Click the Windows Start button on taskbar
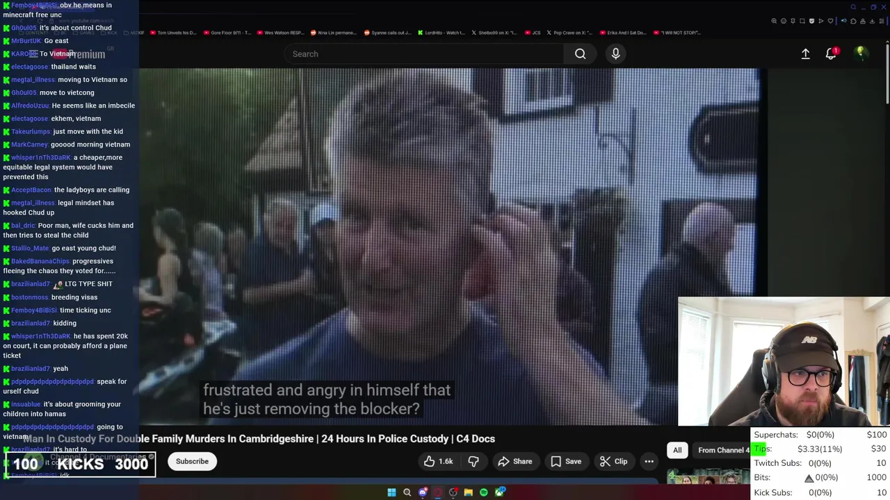 (391, 492)
